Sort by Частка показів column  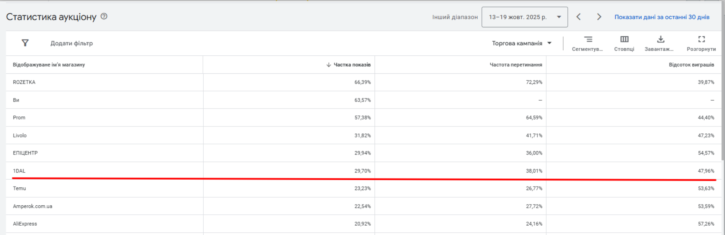tap(352, 65)
